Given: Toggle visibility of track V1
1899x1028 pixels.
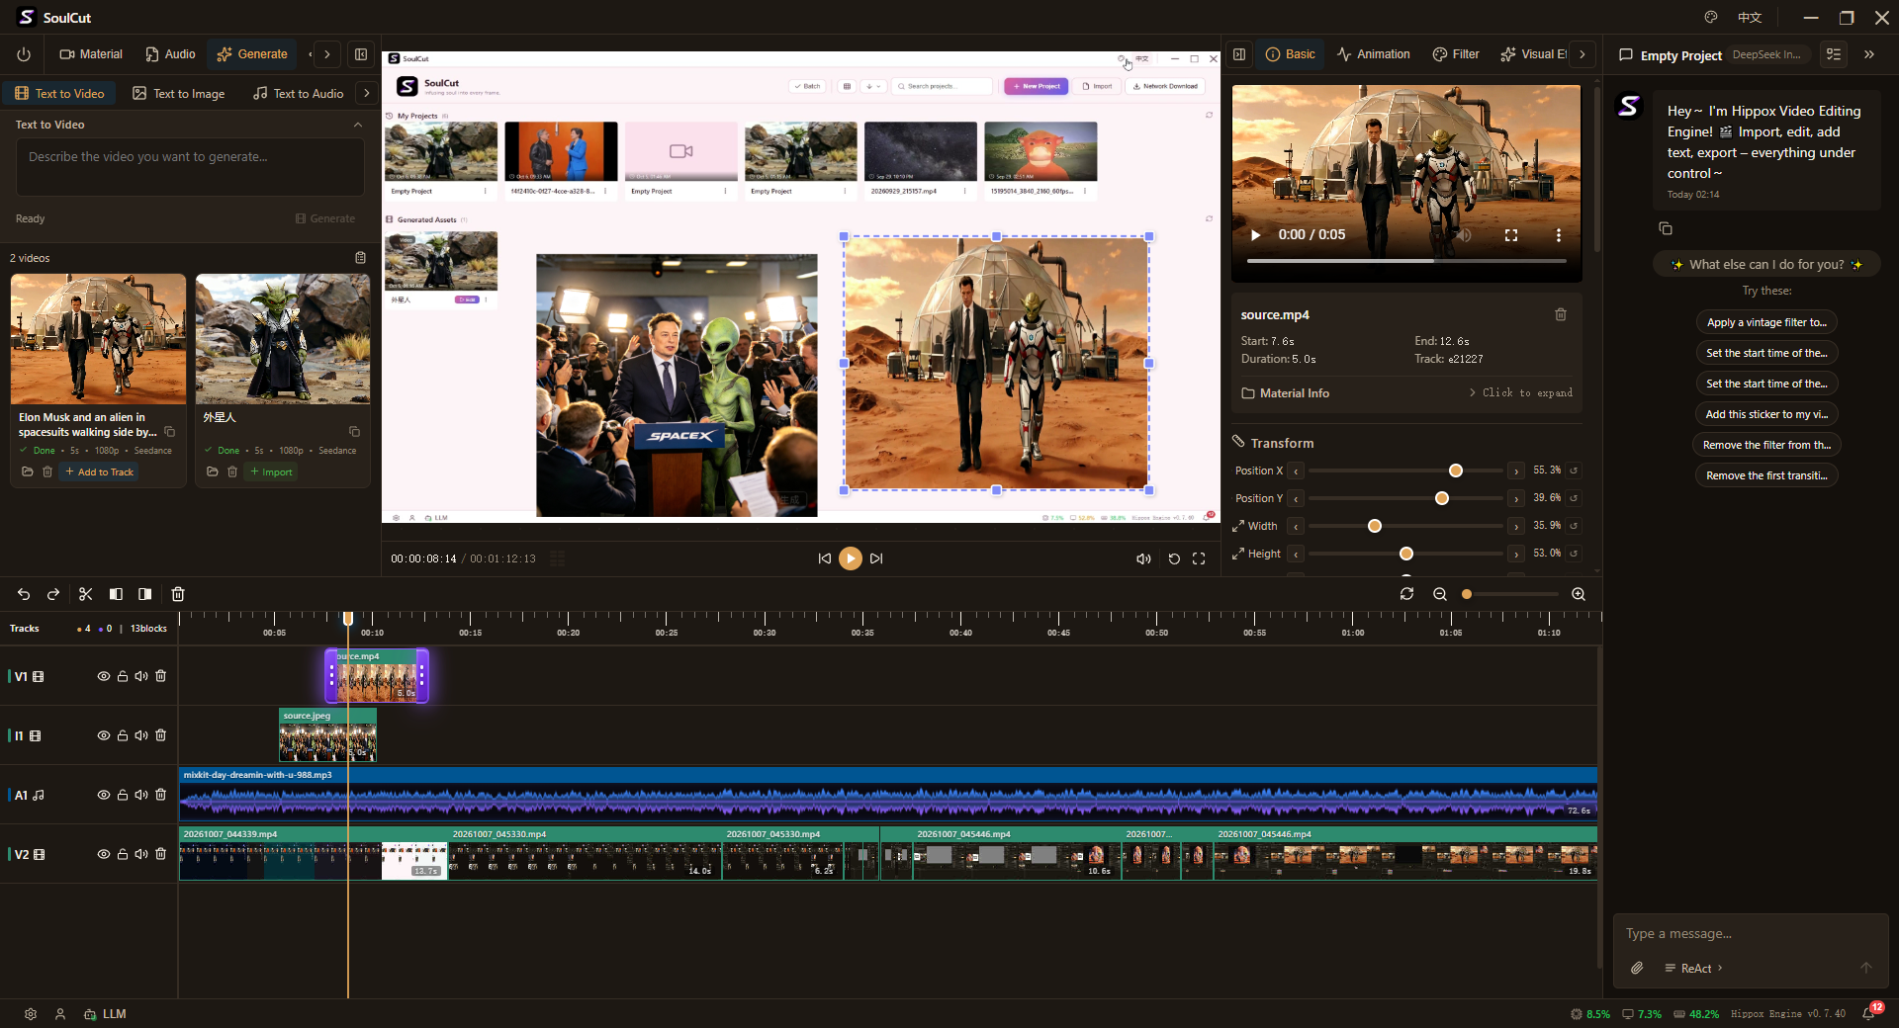Looking at the screenshot, I should point(103,676).
